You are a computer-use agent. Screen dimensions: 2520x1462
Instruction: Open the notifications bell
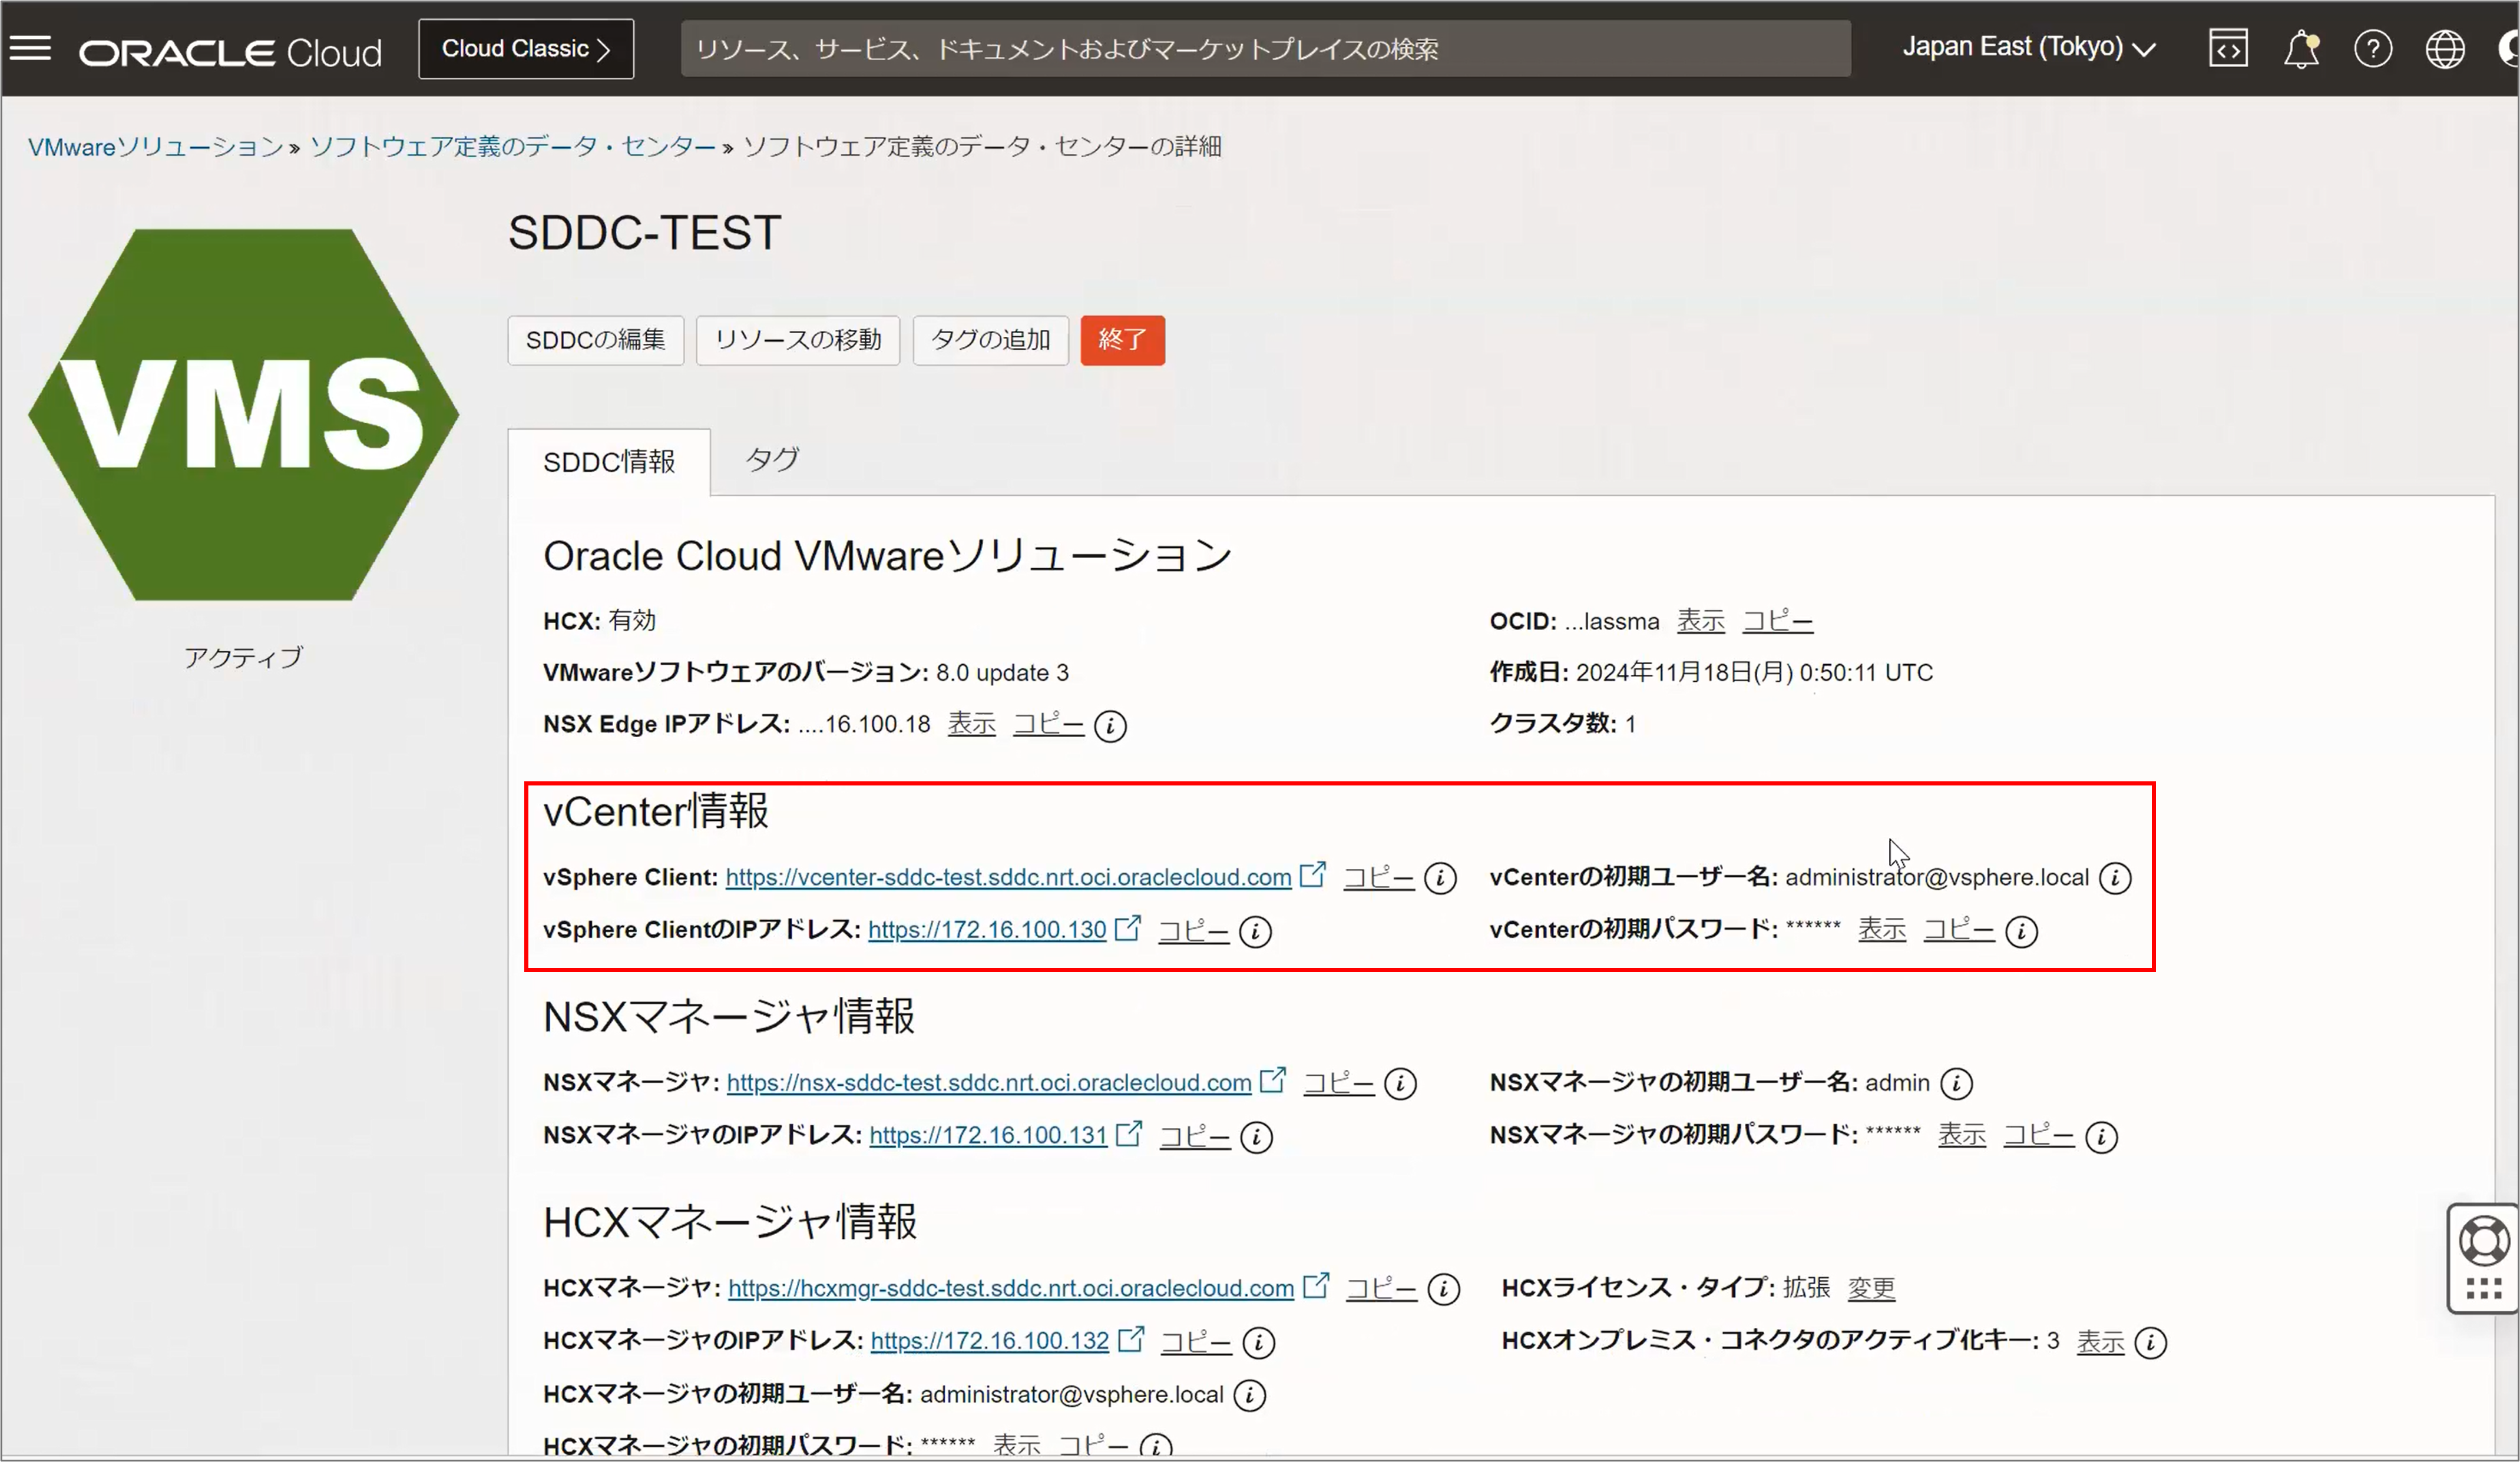coord(2301,48)
